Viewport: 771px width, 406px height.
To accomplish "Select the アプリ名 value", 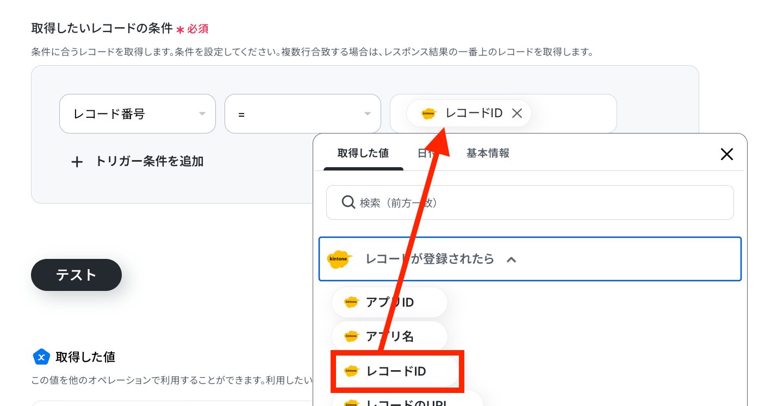I will pos(389,337).
